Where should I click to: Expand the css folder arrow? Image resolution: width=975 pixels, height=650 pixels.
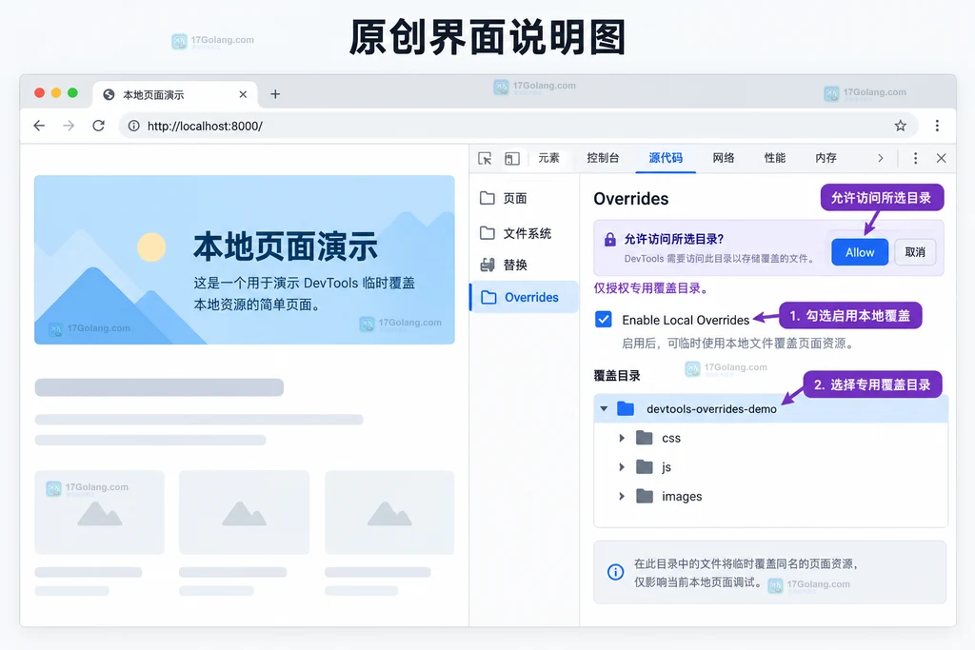point(621,438)
